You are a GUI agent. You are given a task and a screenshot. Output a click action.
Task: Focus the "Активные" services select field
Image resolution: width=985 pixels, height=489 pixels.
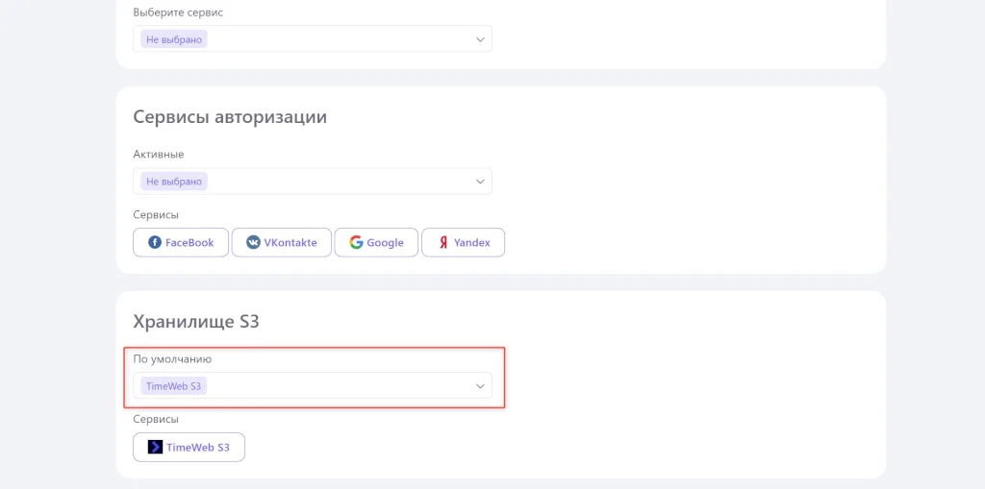[337, 182]
